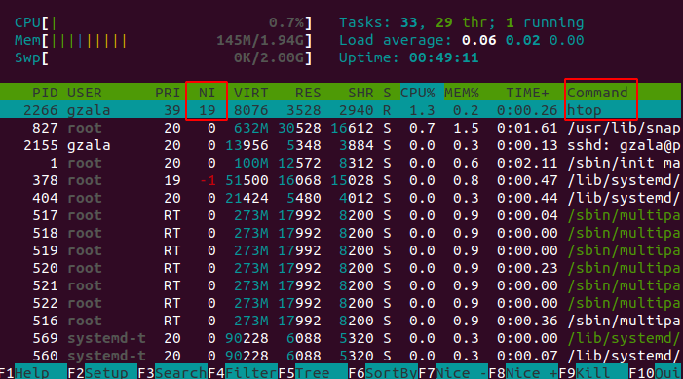Open F6 SortBy options

[x=383, y=373]
